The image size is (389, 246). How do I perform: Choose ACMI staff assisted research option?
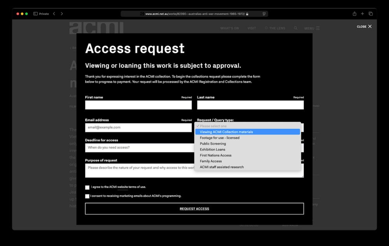click(247, 167)
